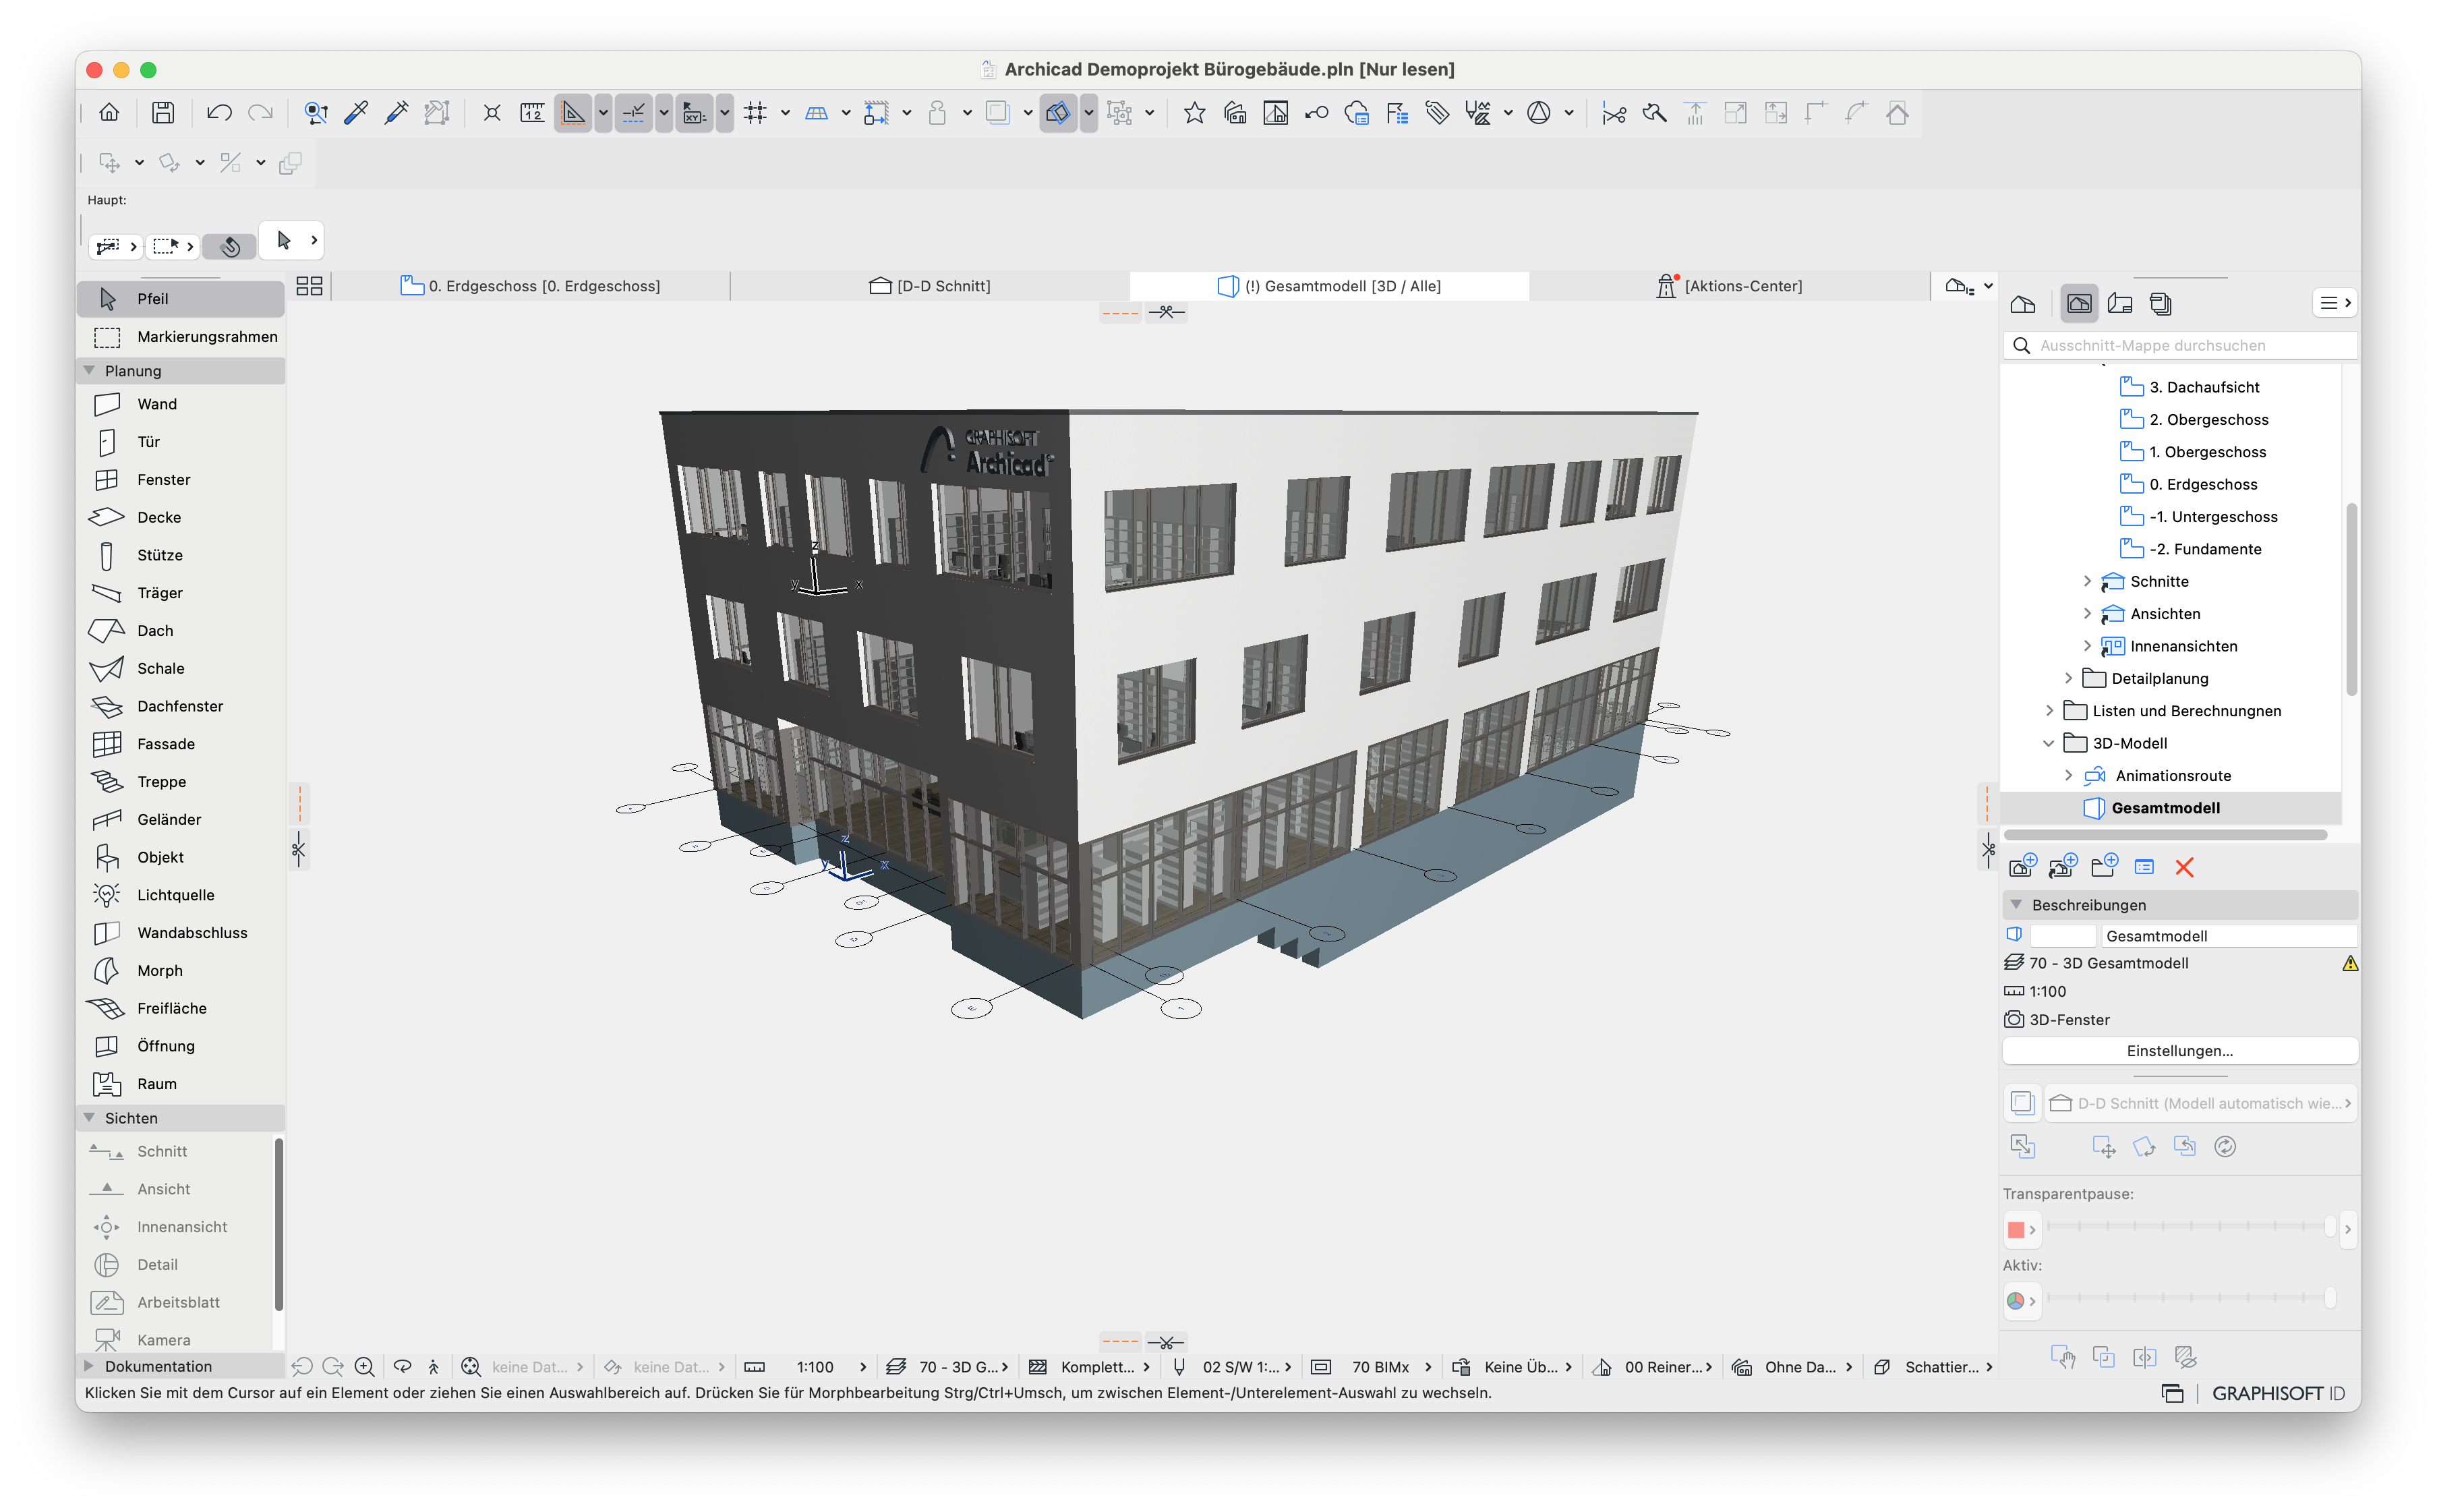Image resolution: width=2437 pixels, height=1512 pixels.
Task: Select the Objekt tool
Action: coord(180,857)
